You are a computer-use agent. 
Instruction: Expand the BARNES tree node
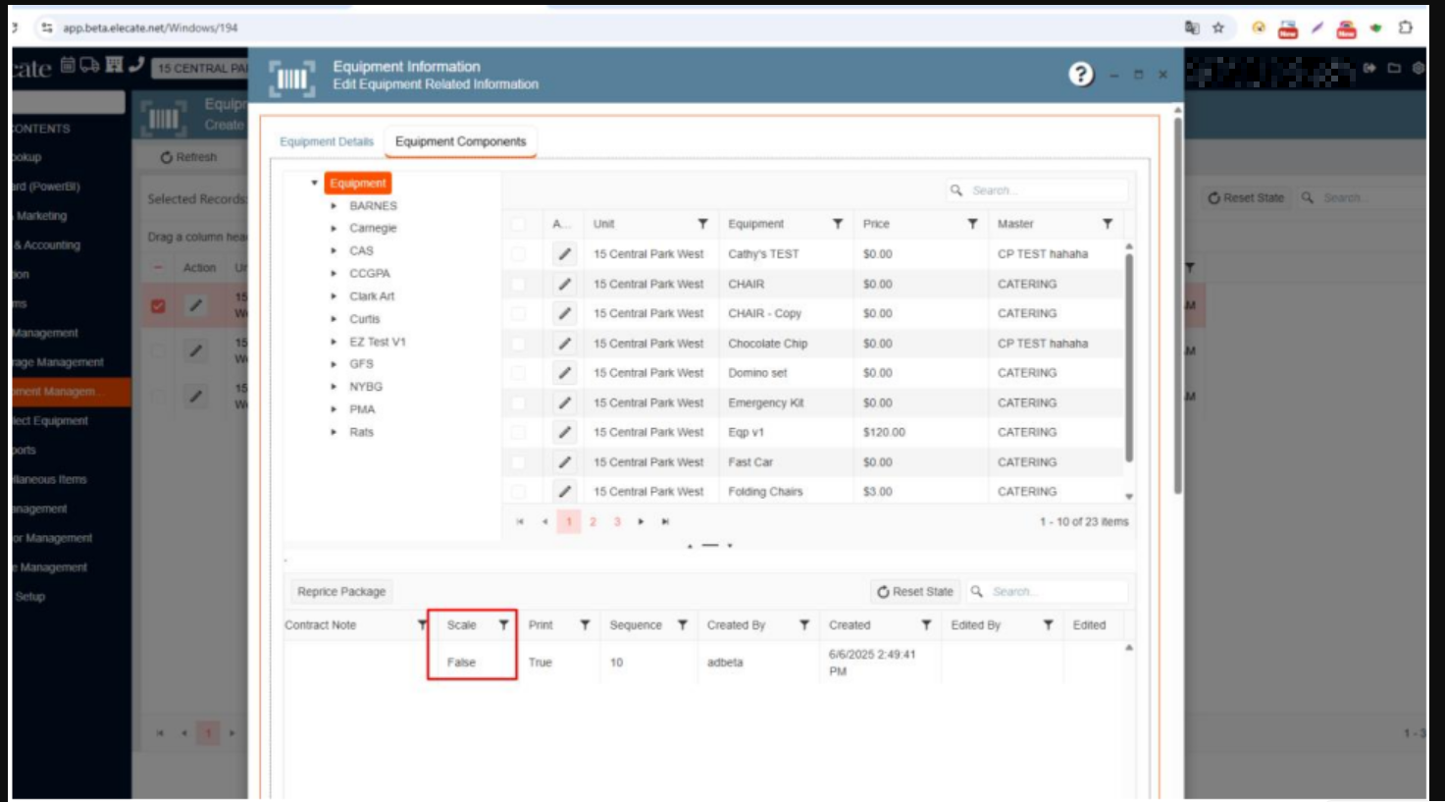coord(334,206)
